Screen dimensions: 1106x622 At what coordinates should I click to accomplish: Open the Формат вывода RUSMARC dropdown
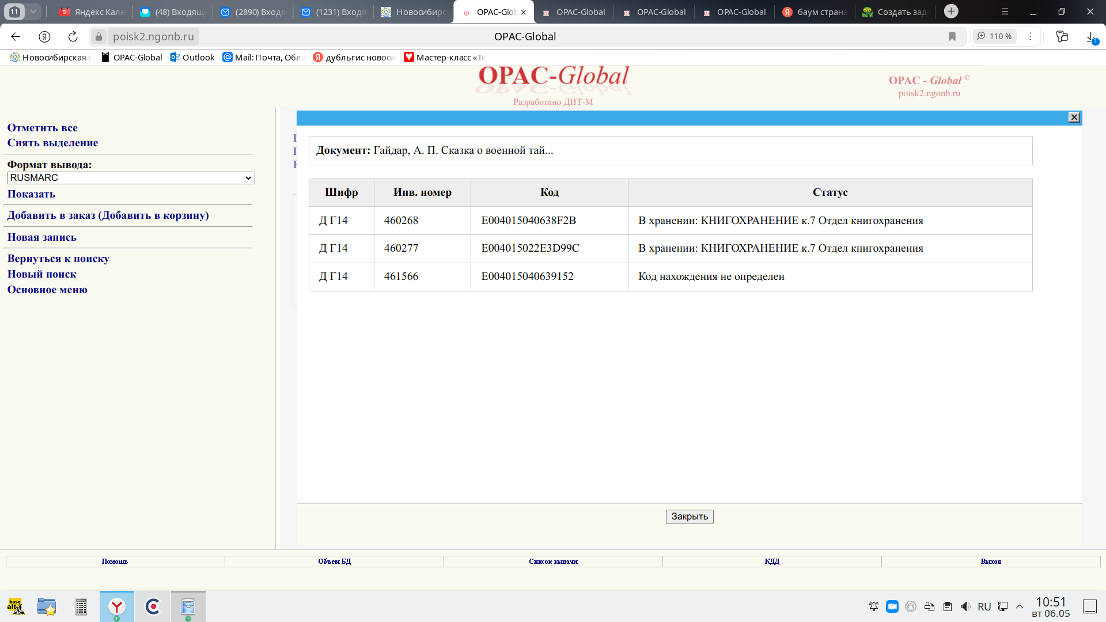click(131, 178)
